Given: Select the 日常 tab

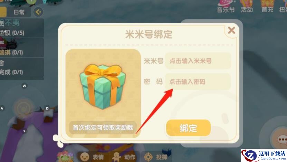Looking at the screenshot, I should coord(19,12).
